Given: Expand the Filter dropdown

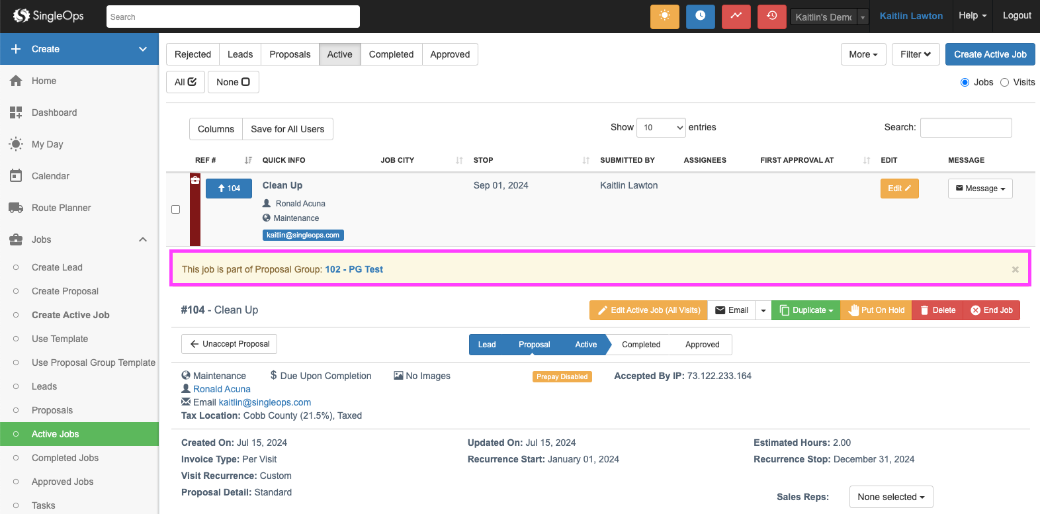Looking at the screenshot, I should [915, 54].
